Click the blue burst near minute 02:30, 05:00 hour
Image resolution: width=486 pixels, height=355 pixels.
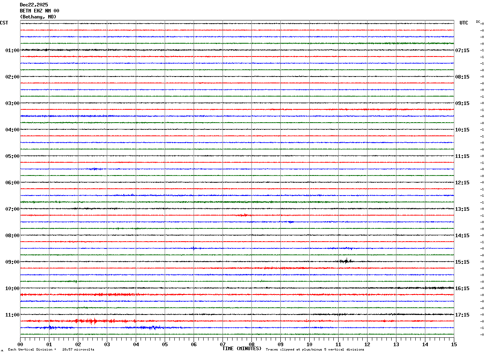[95, 169]
